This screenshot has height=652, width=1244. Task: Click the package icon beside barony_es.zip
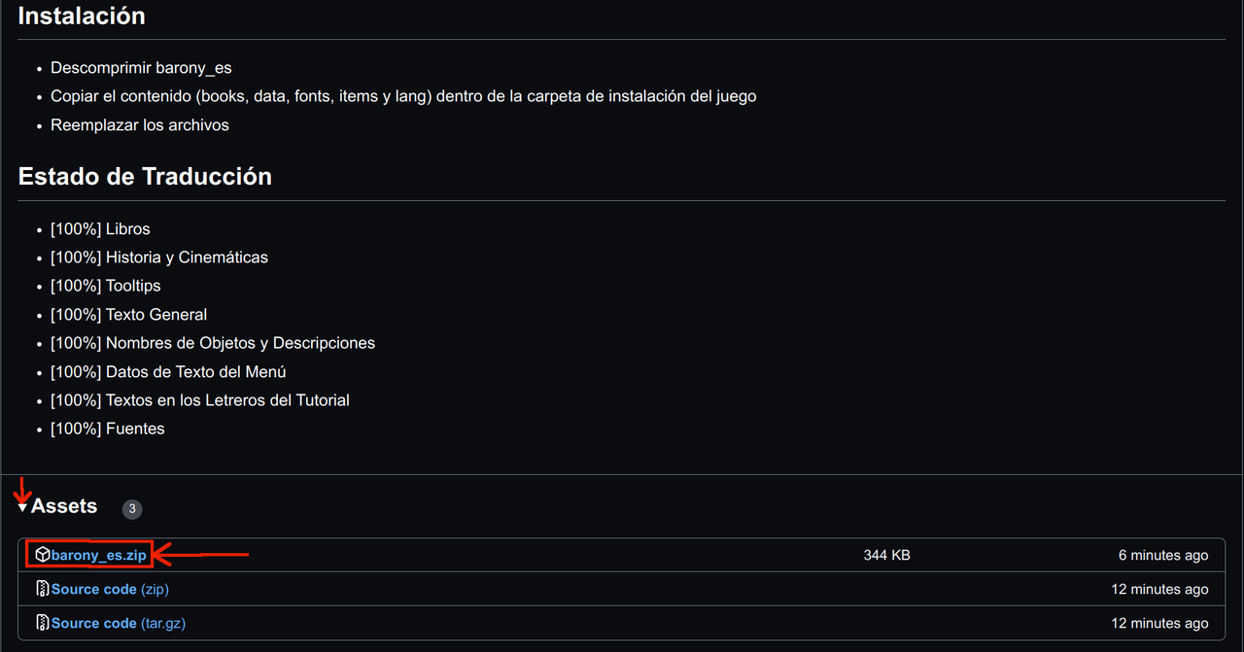(x=43, y=555)
